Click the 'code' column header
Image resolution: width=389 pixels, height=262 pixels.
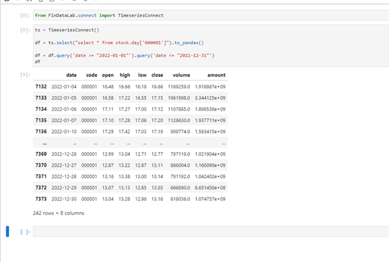tap(91, 75)
